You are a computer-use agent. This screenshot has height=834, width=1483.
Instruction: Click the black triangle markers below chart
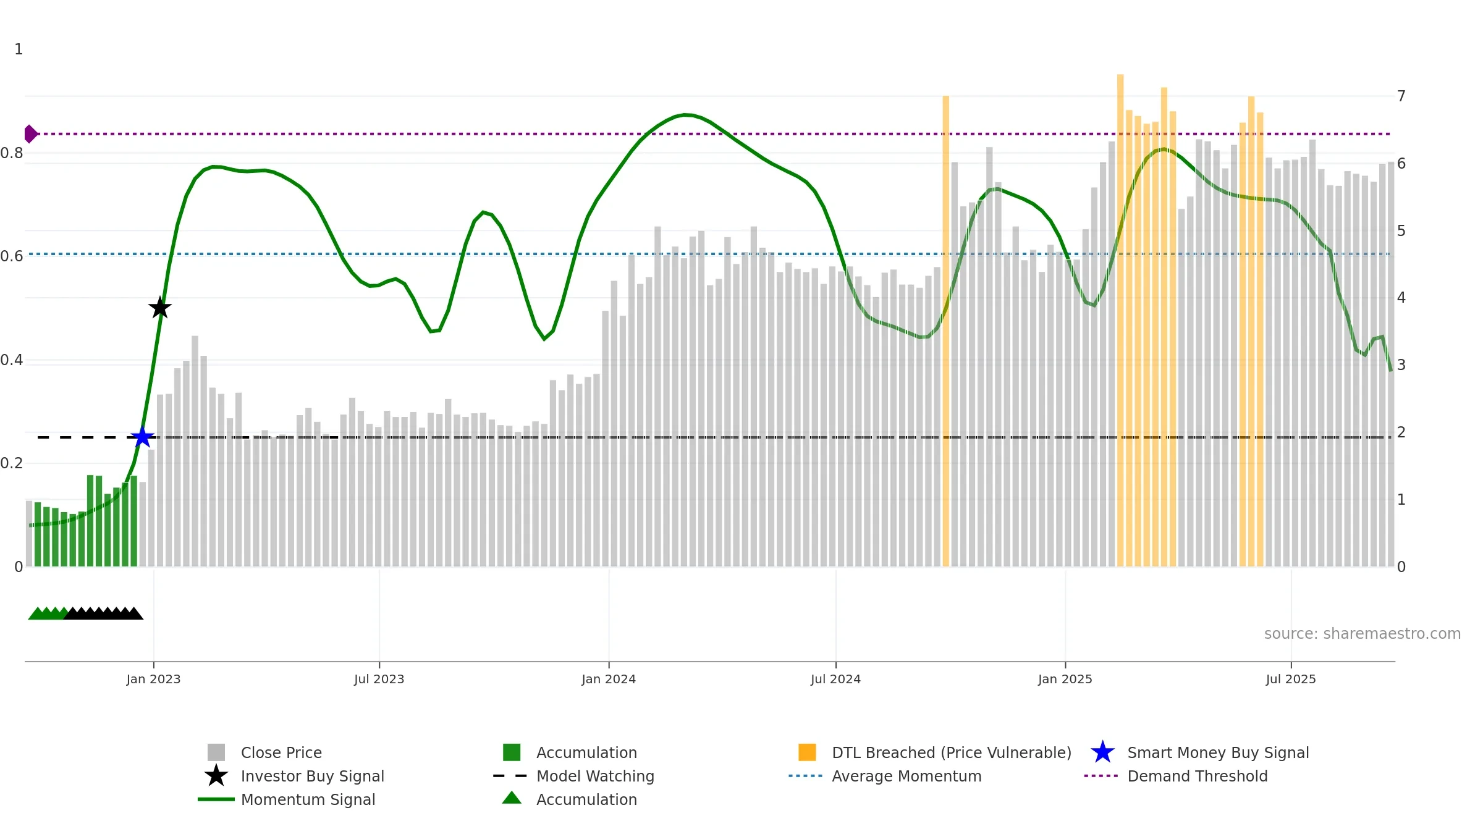click(104, 613)
